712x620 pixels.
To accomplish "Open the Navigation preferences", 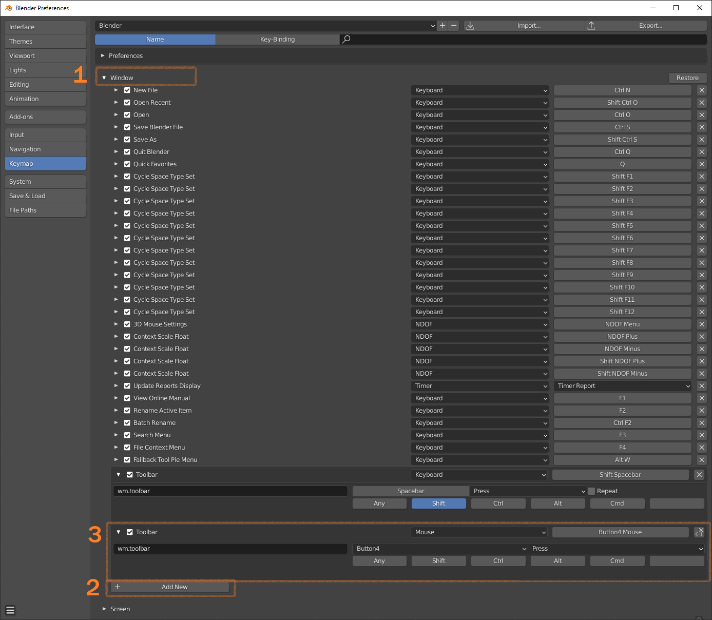I will pos(45,149).
